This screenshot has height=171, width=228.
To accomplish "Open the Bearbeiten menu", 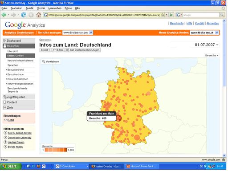I will point(16,8).
